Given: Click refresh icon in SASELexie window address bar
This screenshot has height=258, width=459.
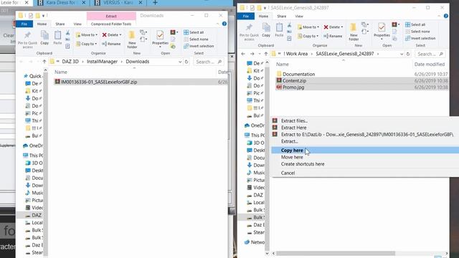Looking at the screenshot, I should 408,54.
